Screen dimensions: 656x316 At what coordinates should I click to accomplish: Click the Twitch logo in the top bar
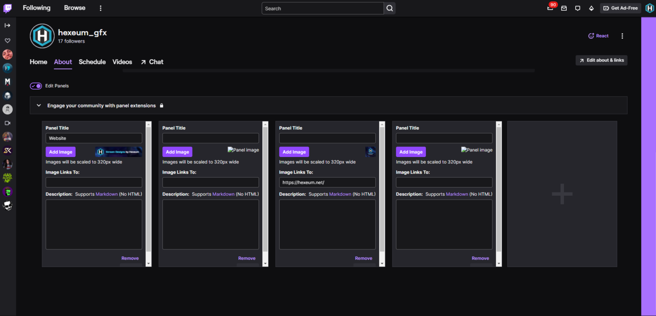pos(7,8)
